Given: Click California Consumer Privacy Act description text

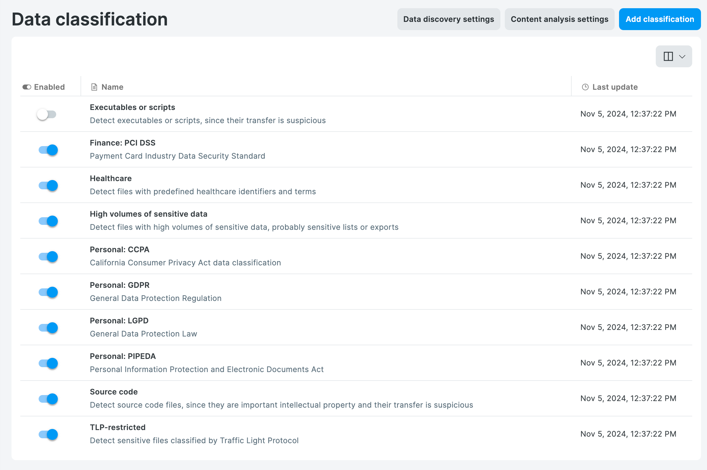Looking at the screenshot, I should click(185, 263).
